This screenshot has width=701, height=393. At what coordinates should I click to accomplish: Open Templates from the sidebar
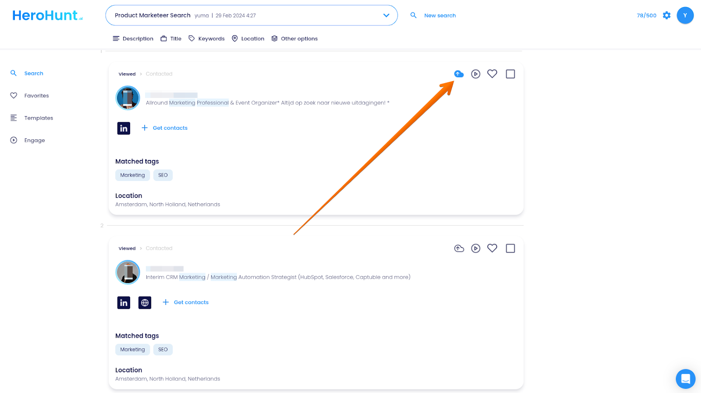[x=39, y=118]
